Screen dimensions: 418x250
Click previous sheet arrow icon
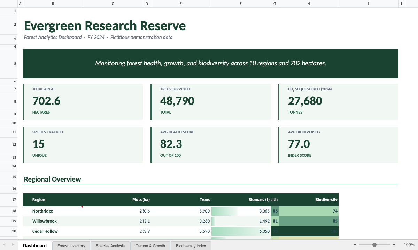[x=4, y=245]
